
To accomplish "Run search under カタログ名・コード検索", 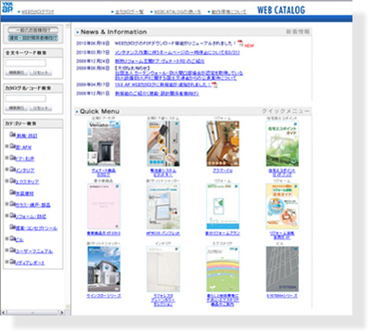I will (17, 108).
